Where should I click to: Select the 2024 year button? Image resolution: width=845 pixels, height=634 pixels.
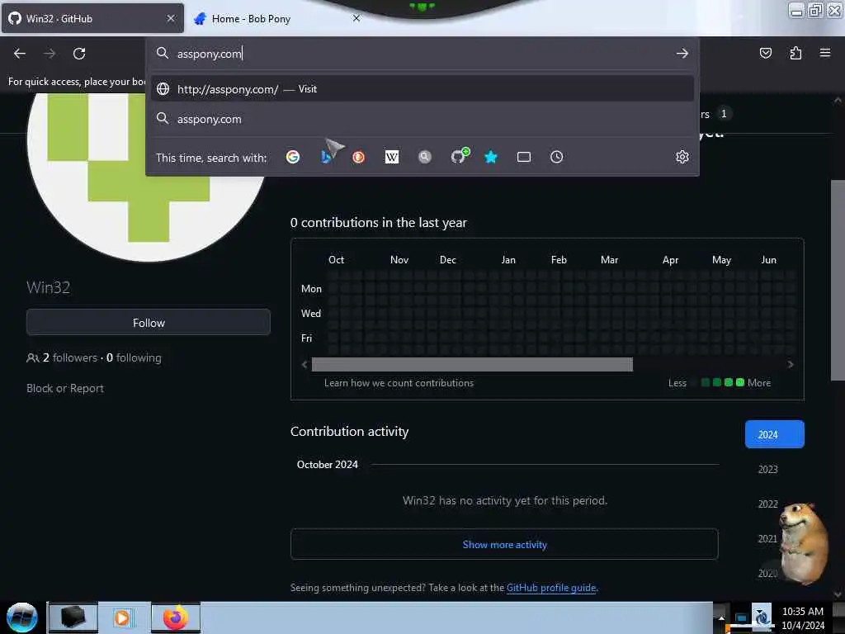(x=774, y=434)
